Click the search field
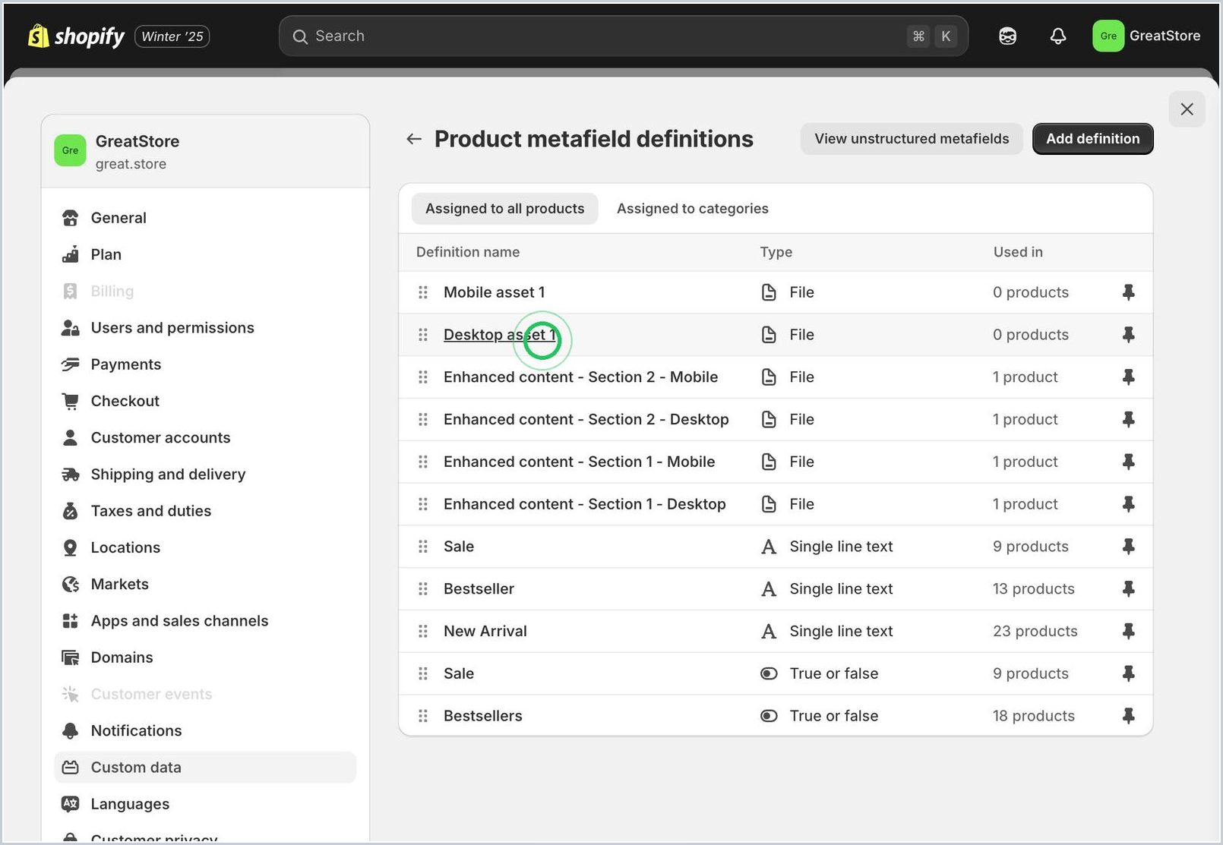 click(623, 36)
